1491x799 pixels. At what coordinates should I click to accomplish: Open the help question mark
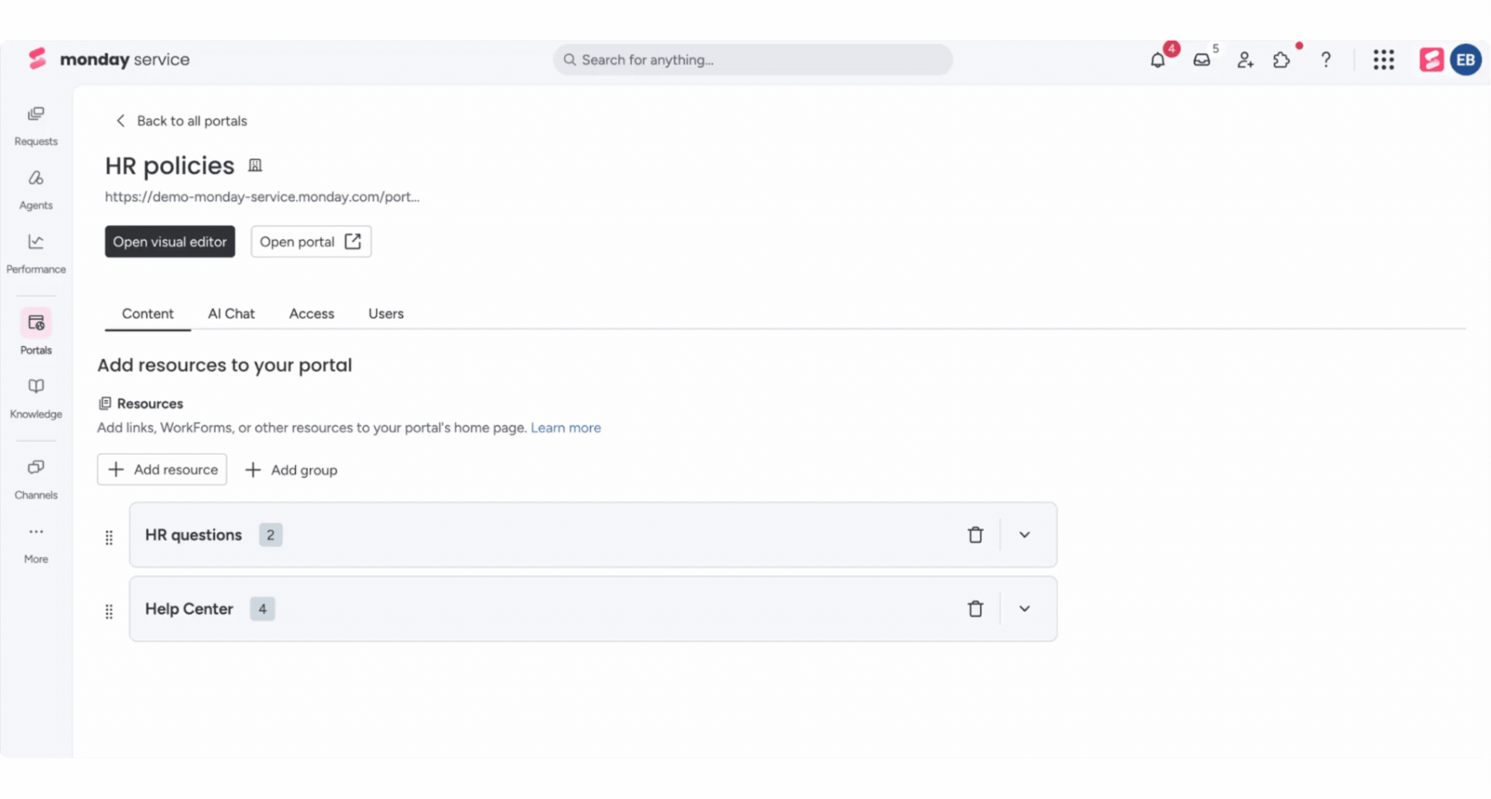point(1326,59)
